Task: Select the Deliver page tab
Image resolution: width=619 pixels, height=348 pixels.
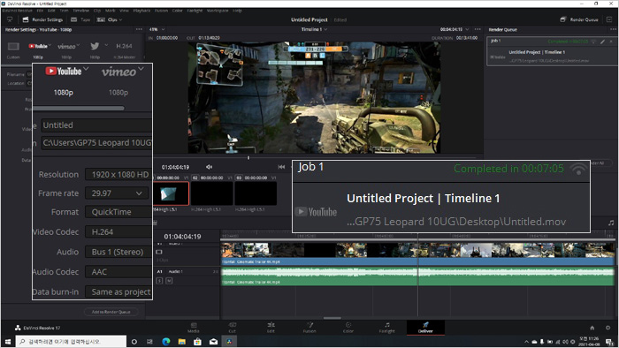Action: pos(425,328)
